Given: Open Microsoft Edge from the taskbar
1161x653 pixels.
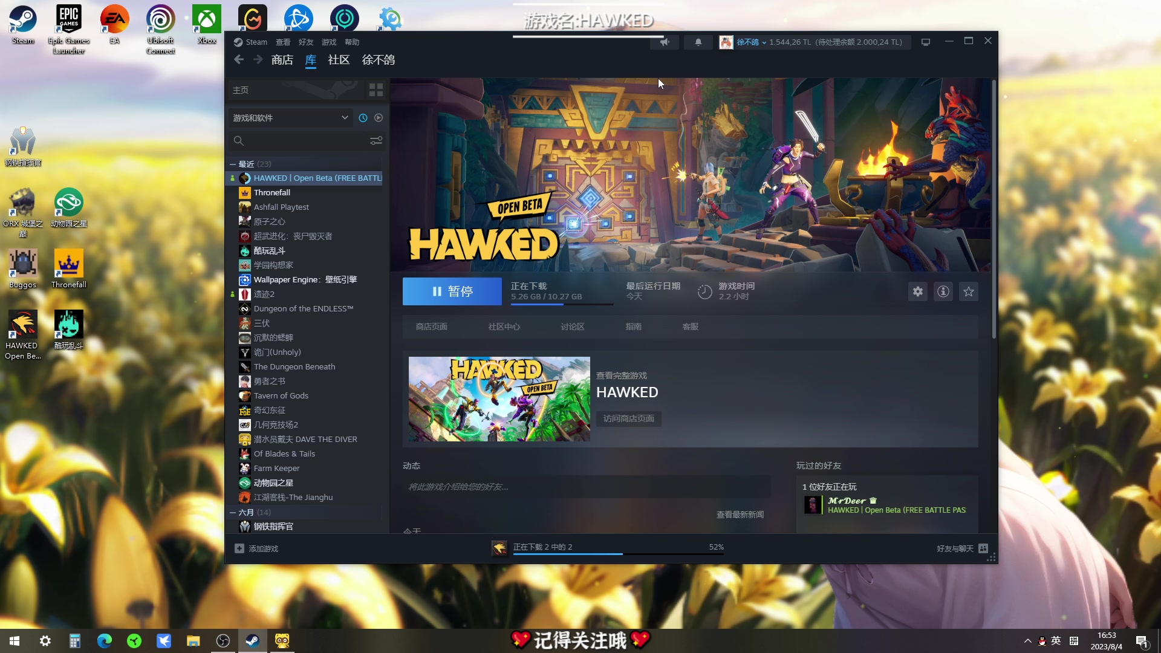Looking at the screenshot, I should [x=105, y=641].
